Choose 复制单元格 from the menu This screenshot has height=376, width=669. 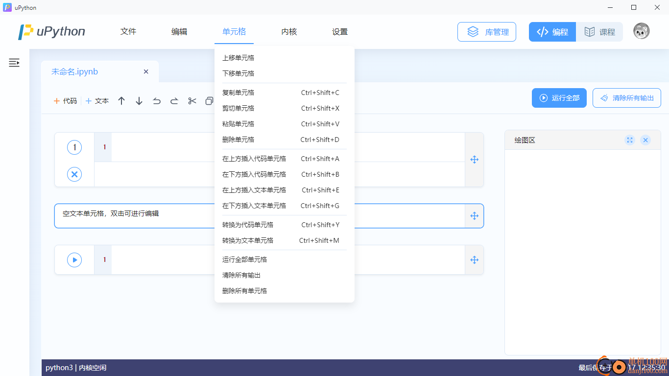(284, 93)
